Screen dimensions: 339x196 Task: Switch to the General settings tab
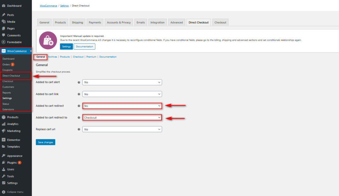[44, 22]
